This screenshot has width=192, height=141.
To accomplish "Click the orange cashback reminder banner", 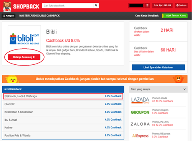I will pos(95,79).
